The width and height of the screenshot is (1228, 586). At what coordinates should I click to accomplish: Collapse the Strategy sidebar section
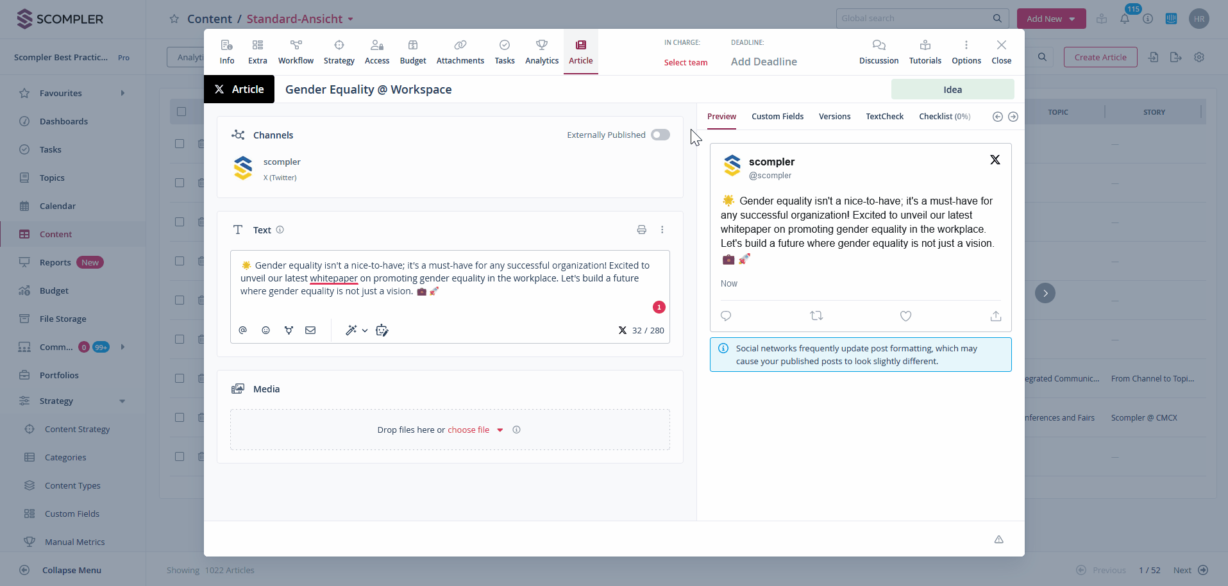(122, 401)
